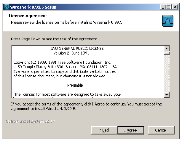182x141 pixels.
Task: Click 'Please review the license terms' text
Action: click(x=67, y=22)
